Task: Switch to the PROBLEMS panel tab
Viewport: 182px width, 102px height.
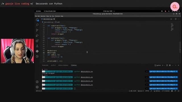Action: (45, 65)
